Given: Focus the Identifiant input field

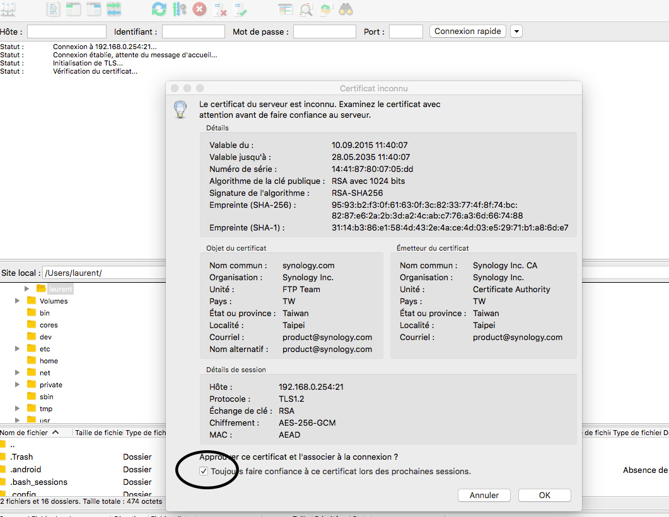Looking at the screenshot, I should (194, 31).
